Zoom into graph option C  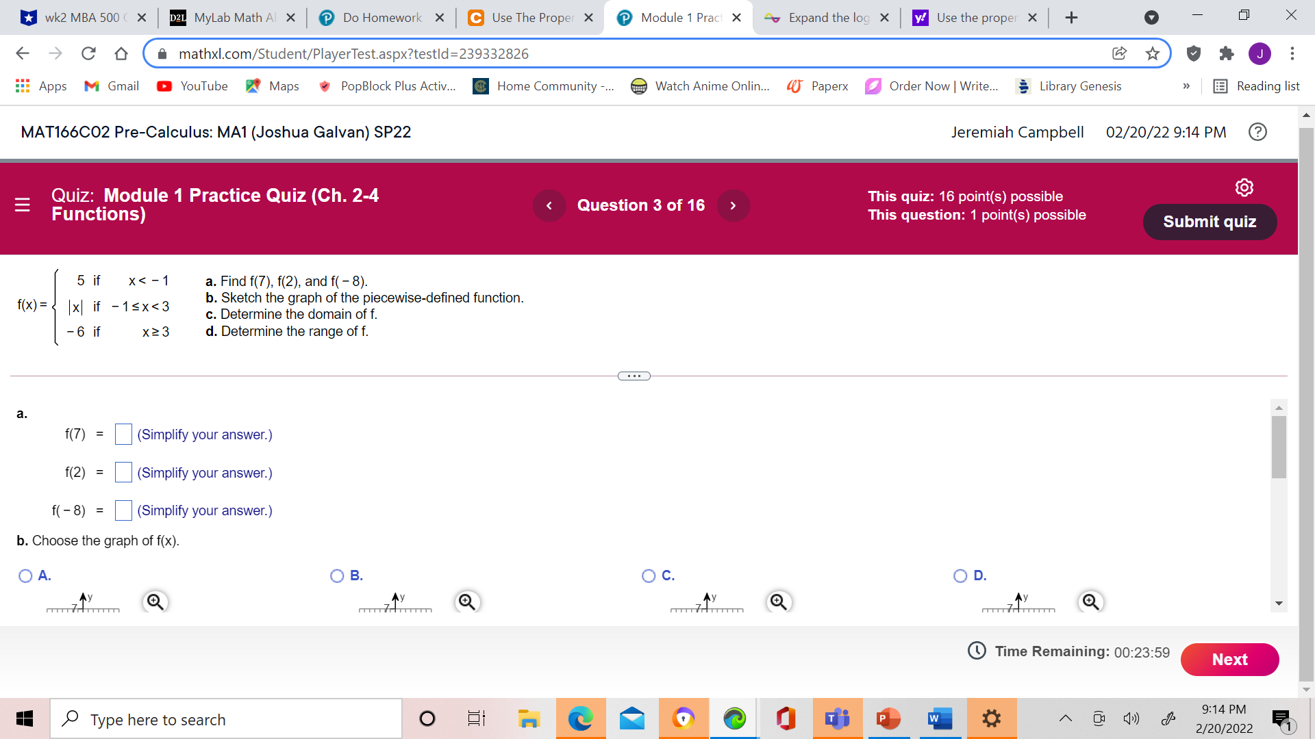point(779,602)
